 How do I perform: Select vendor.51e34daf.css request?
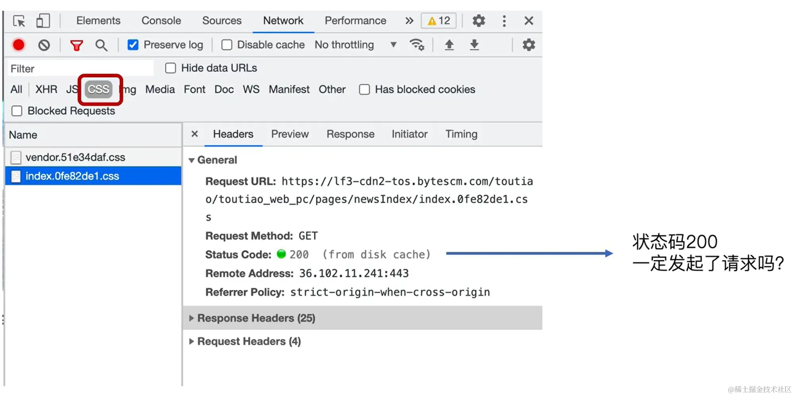[75, 158]
